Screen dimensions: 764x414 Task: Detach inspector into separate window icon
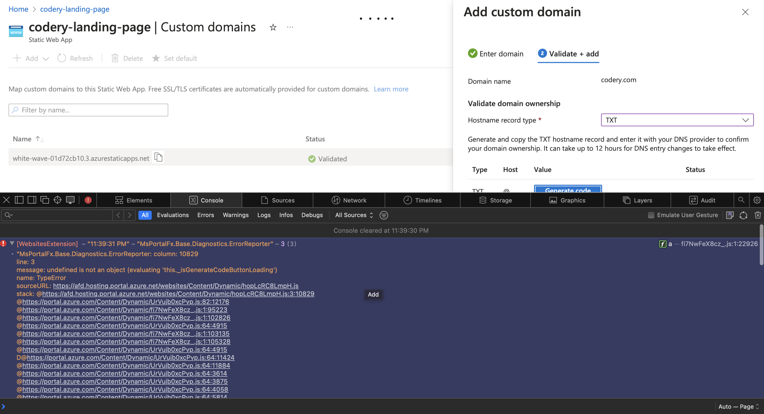pos(44,200)
